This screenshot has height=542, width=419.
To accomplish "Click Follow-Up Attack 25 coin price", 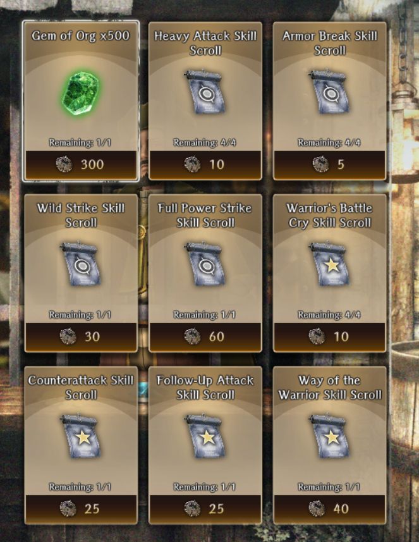I will (x=205, y=509).
